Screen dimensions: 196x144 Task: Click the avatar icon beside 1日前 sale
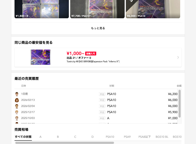[x=17, y=94]
